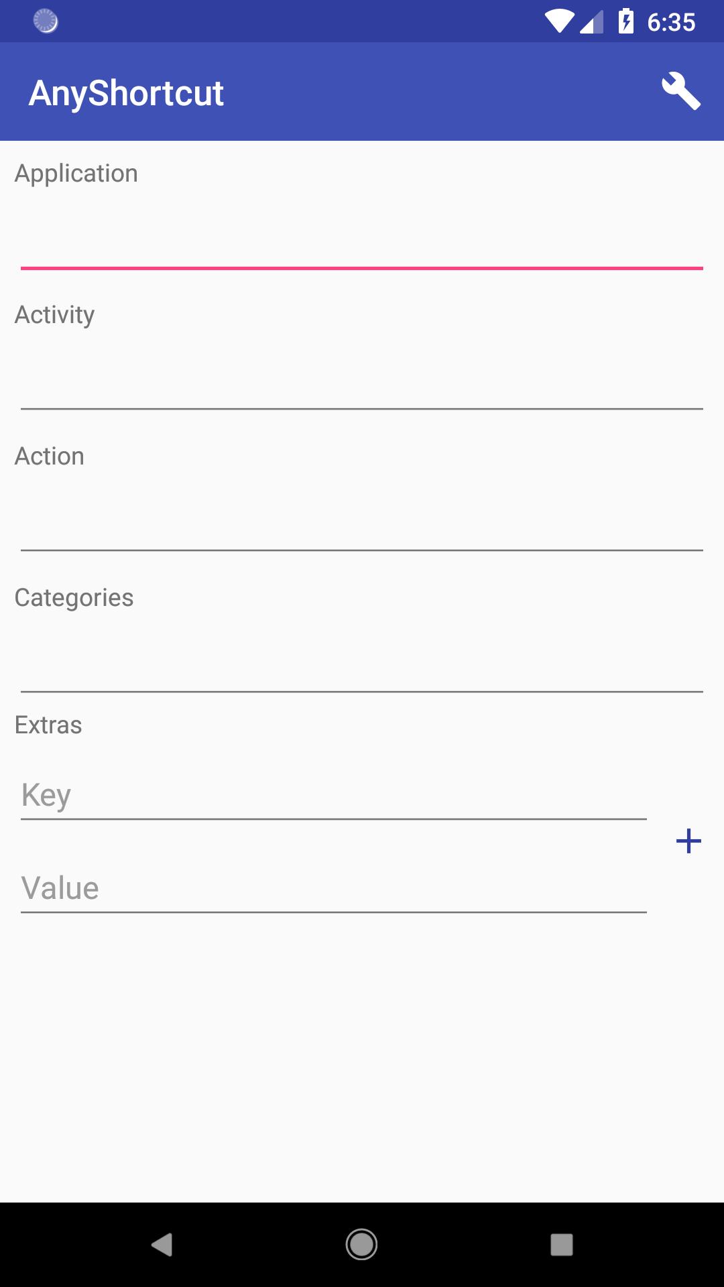This screenshot has width=724, height=1287.
Task: Tap the 6:35 clock in status bar
Action: [x=671, y=22]
